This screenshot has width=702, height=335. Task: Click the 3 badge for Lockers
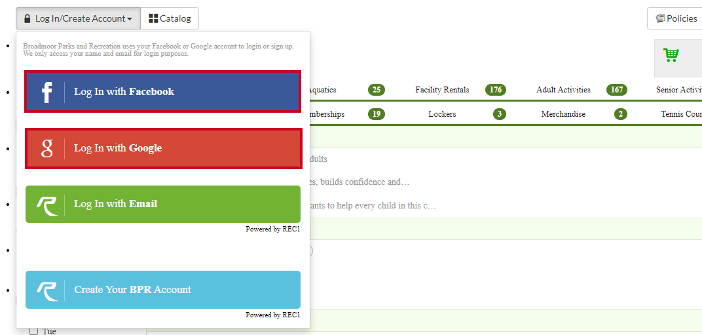point(500,114)
